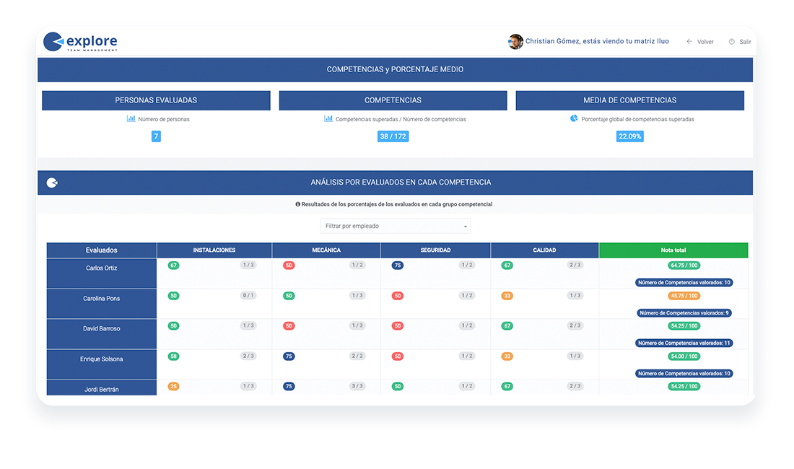
Task: Click the Salir power icon
Action: [x=732, y=41]
